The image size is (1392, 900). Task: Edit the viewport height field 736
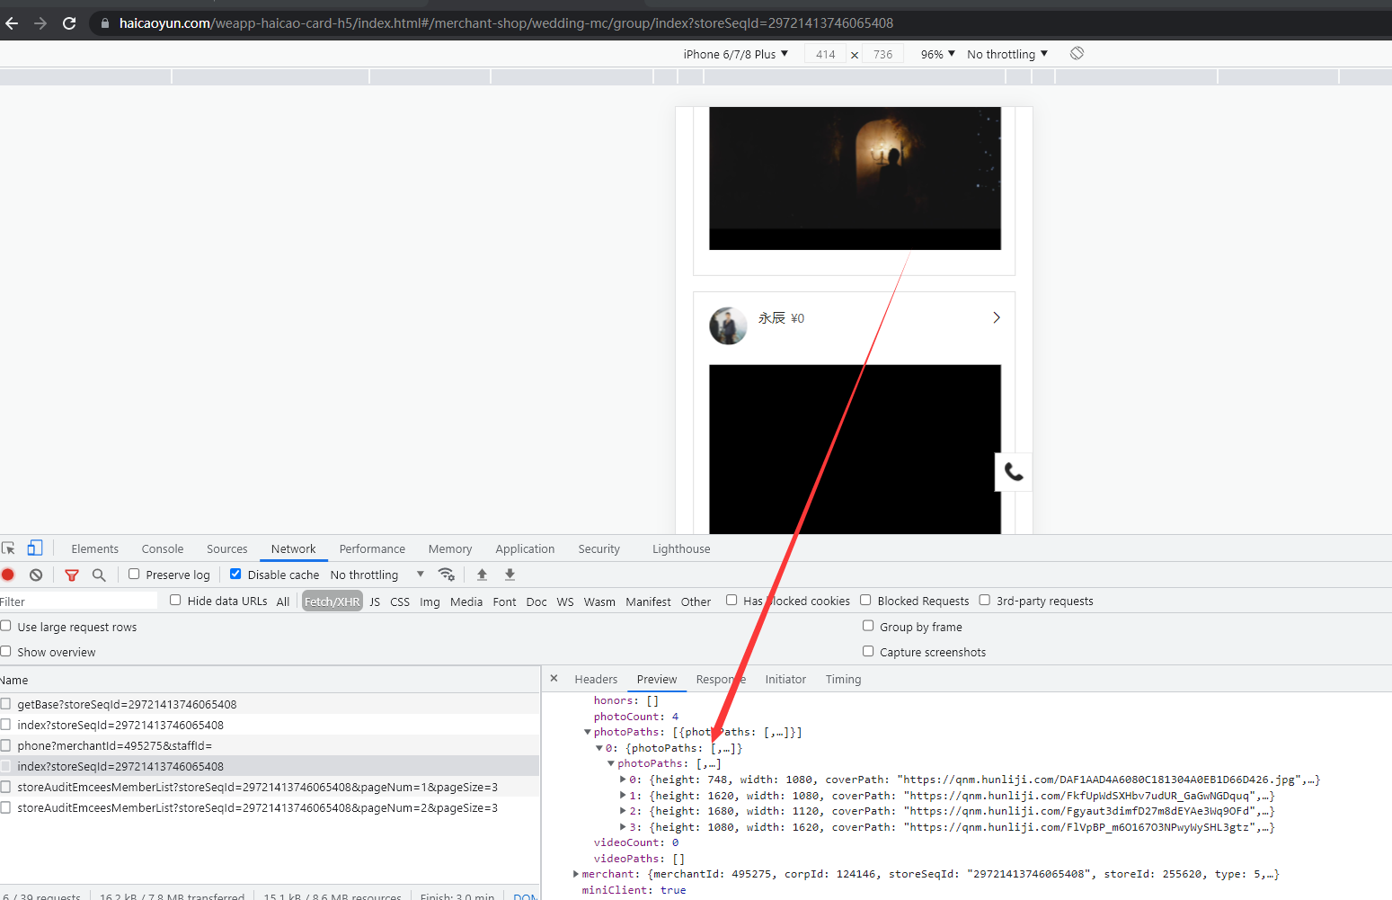click(882, 54)
